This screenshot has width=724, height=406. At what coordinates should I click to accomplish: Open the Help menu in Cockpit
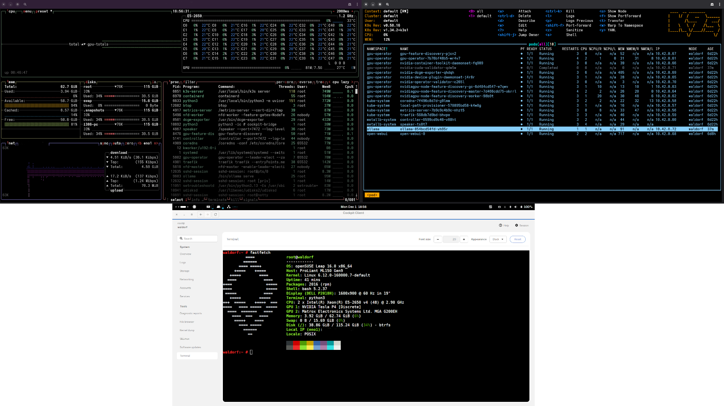[x=504, y=225]
